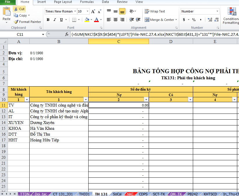The width and height of the screenshot is (239, 196).
Task: Apply red font color
Action: [x=96, y=20]
